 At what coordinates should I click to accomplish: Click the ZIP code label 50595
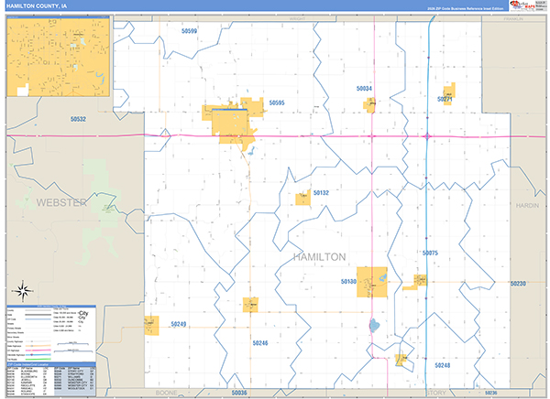(x=277, y=102)
